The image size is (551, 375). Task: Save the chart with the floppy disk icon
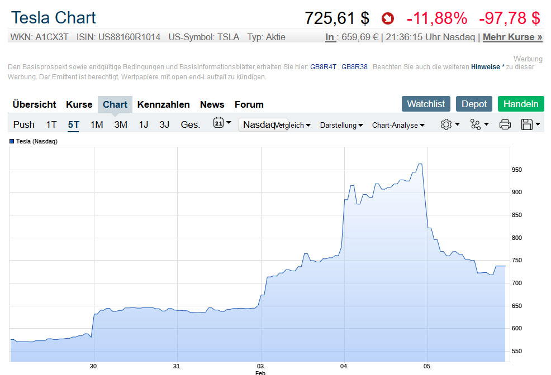[x=527, y=124]
